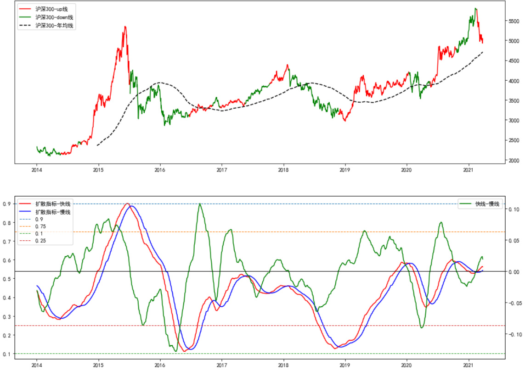Click the 2016 tick on upper chart x-axis
The width and height of the screenshot is (525, 370).
coord(160,169)
